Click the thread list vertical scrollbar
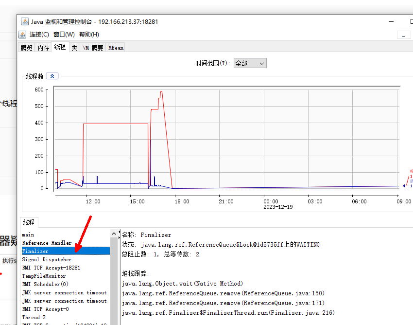The width and height of the screenshot is (413, 325). [114, 282]
